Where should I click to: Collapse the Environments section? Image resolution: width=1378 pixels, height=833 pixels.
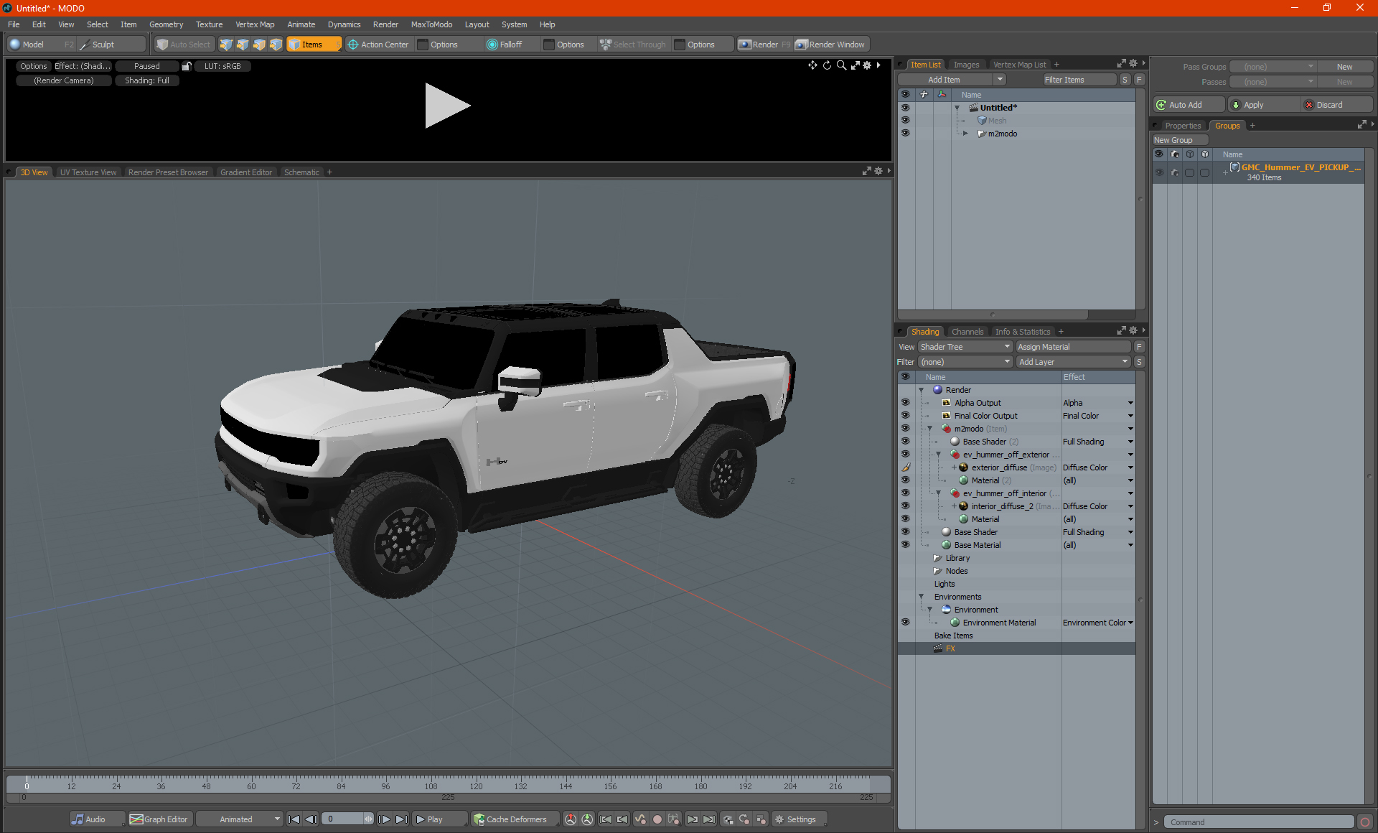coord(921,597)
